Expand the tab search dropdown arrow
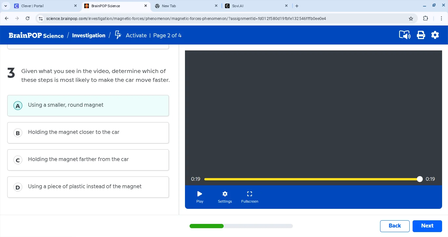Viewport: 448px width, 237px height. [x=6, y=6]
